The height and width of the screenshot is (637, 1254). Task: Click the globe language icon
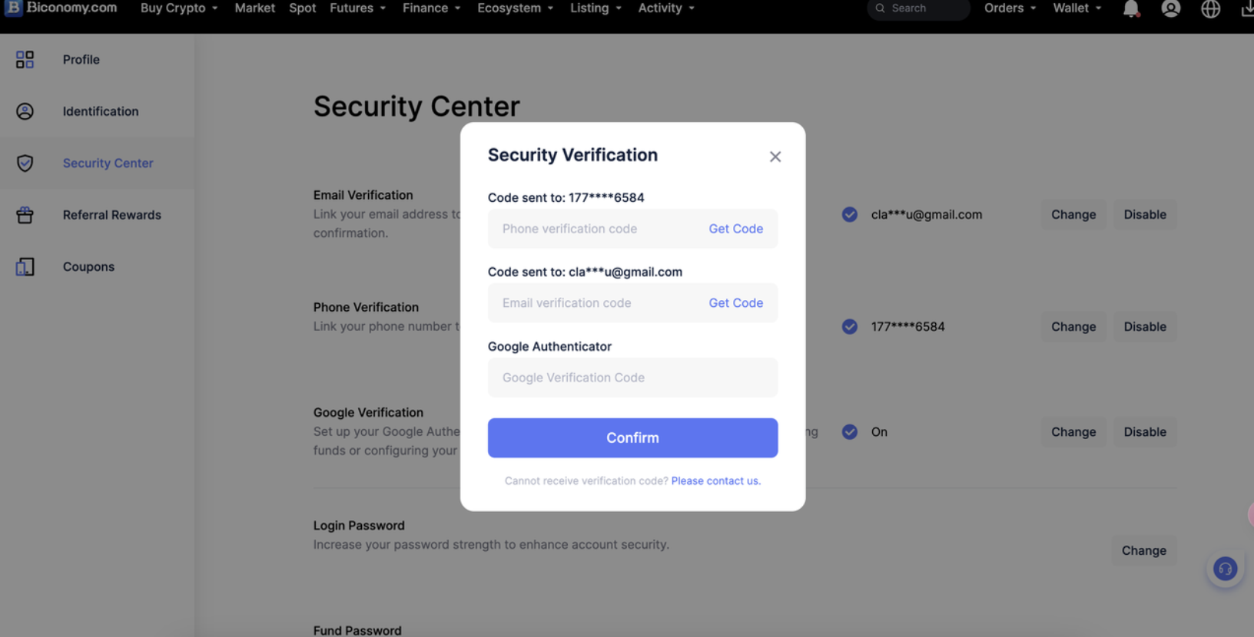(1210, 8)
